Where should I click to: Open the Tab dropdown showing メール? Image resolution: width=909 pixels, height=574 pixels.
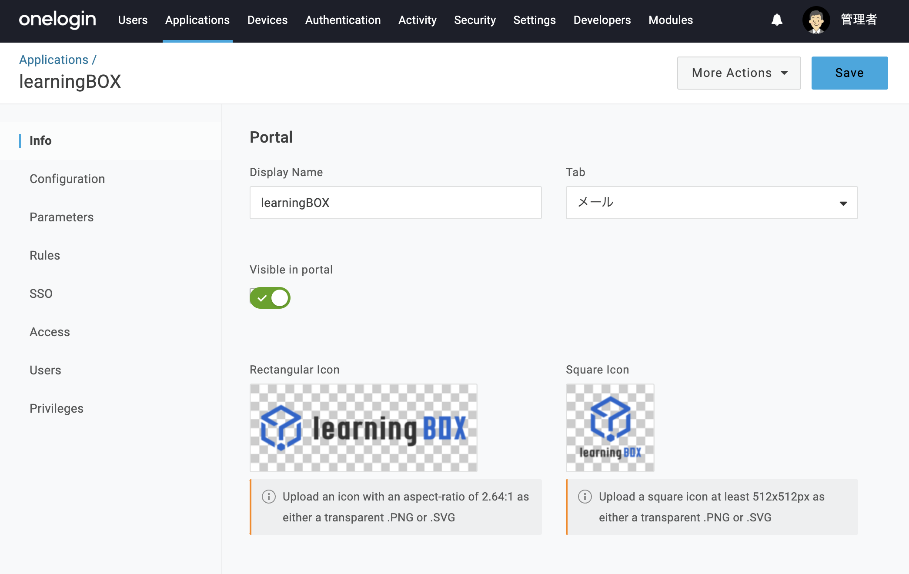pos(712,203)
